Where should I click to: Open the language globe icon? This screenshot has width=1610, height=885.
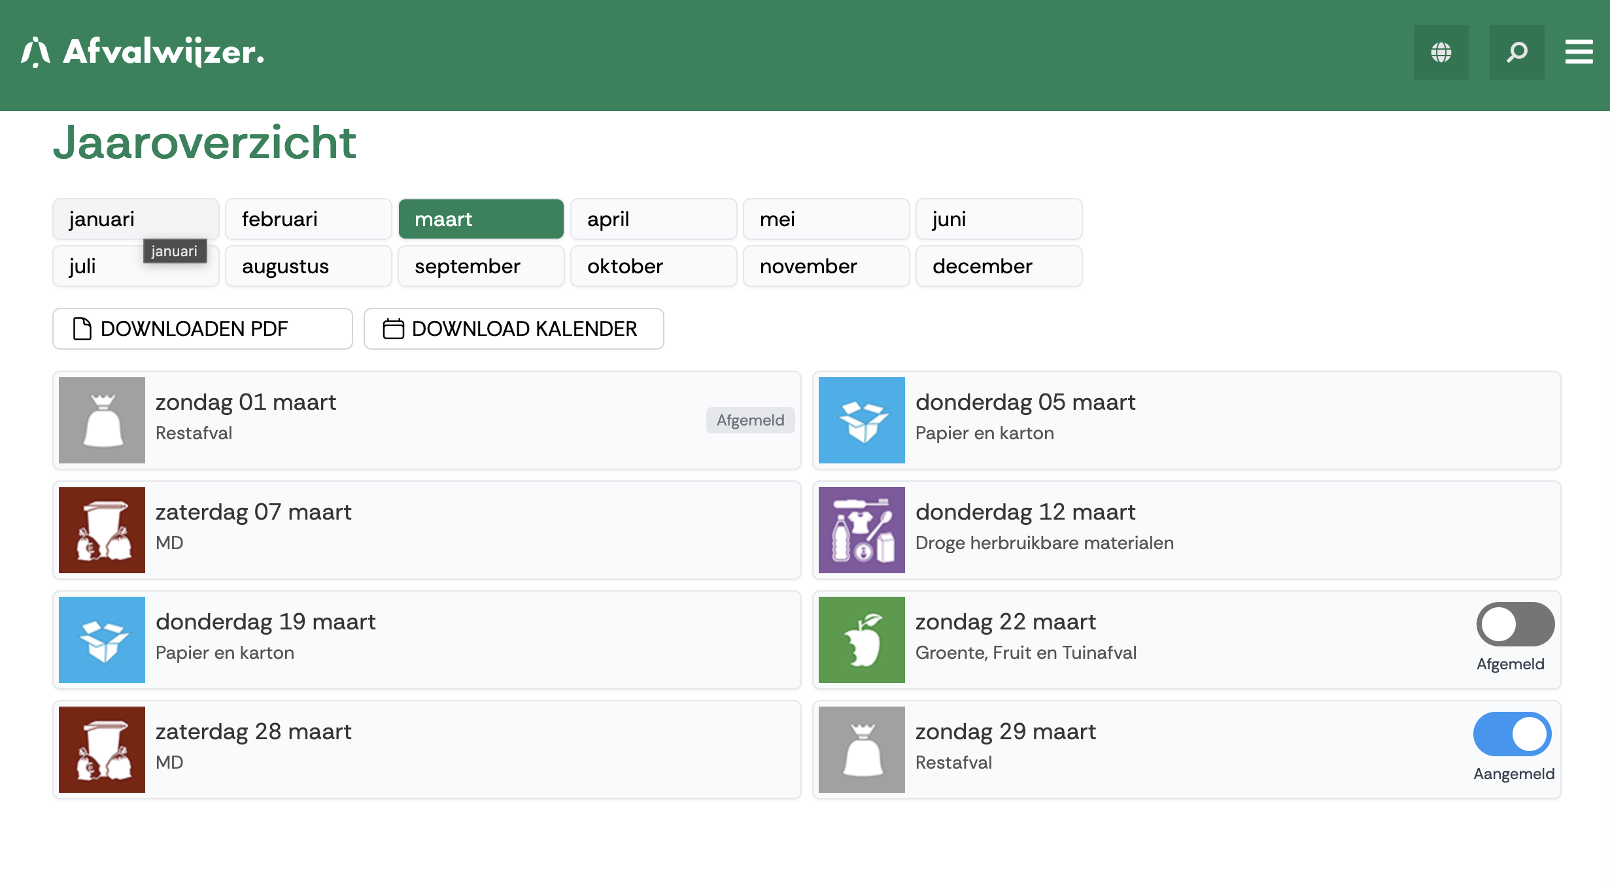1441,52
